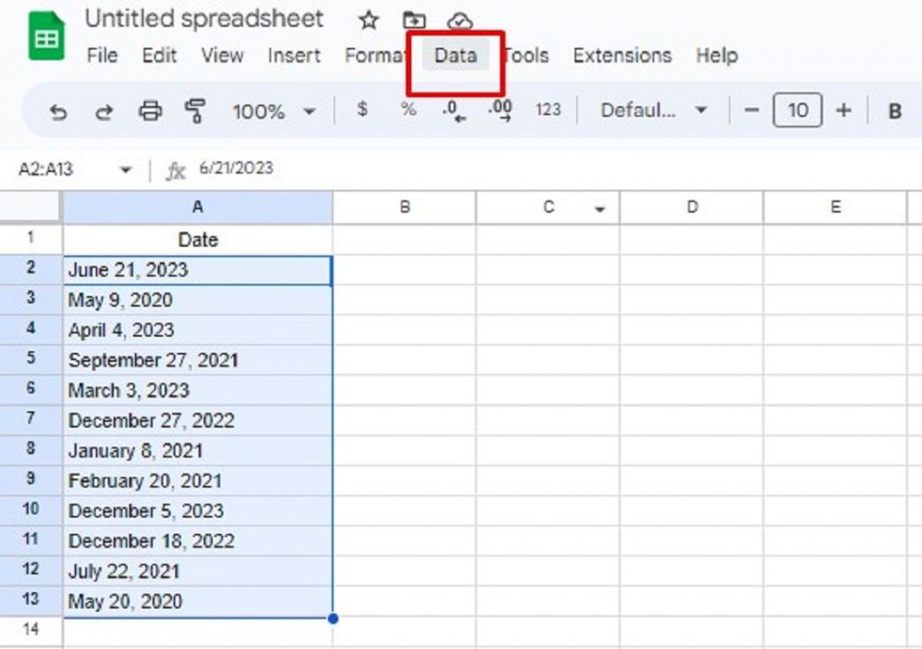Undo the last action
922x649 pixels.
click(59, 111)
